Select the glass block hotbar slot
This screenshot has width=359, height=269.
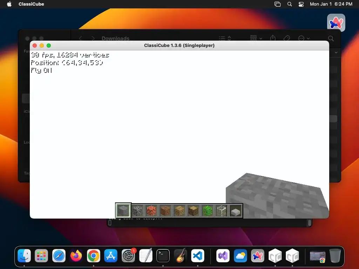[x=222, y=211]
